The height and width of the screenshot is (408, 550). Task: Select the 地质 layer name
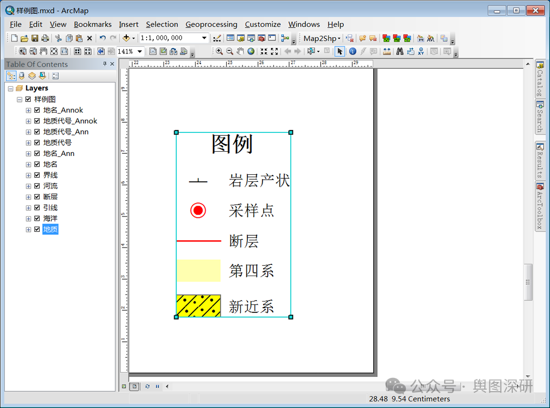click(x=50, y=229)
